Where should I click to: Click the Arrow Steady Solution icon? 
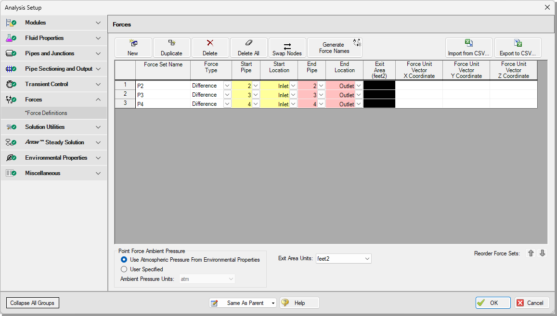point(11,142)
